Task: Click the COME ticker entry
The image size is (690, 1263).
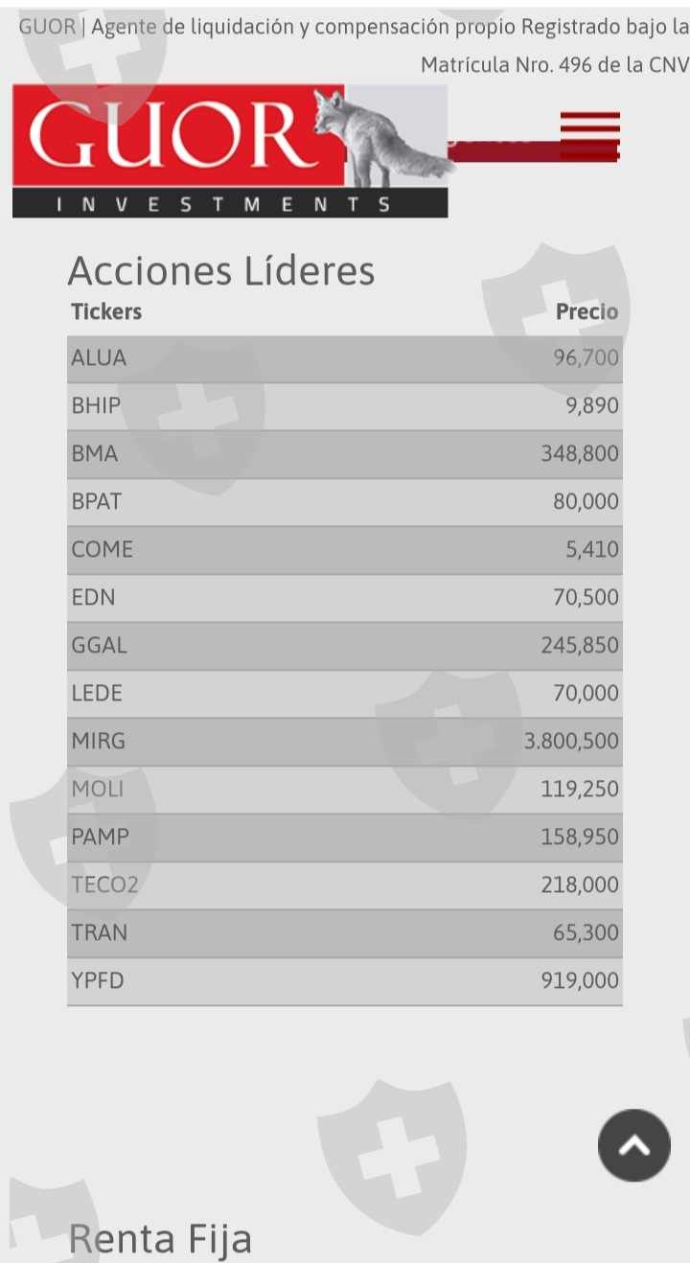Action: coord(103,550)
